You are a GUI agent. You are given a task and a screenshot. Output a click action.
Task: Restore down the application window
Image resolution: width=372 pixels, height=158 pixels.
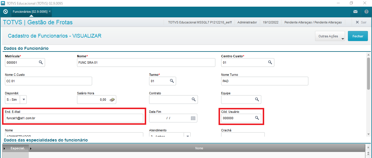351,3
